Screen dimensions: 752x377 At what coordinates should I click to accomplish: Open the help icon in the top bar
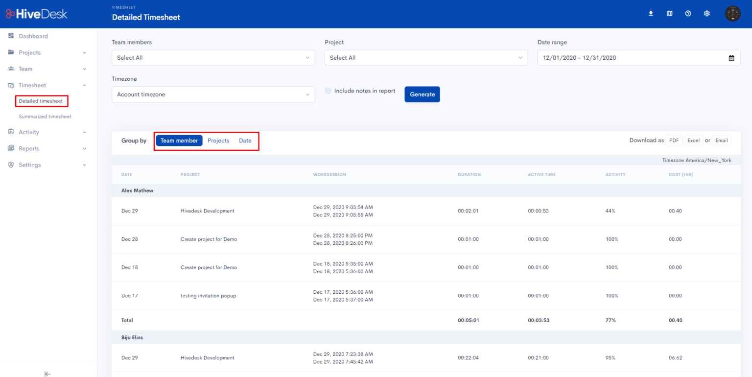point(688,13)
